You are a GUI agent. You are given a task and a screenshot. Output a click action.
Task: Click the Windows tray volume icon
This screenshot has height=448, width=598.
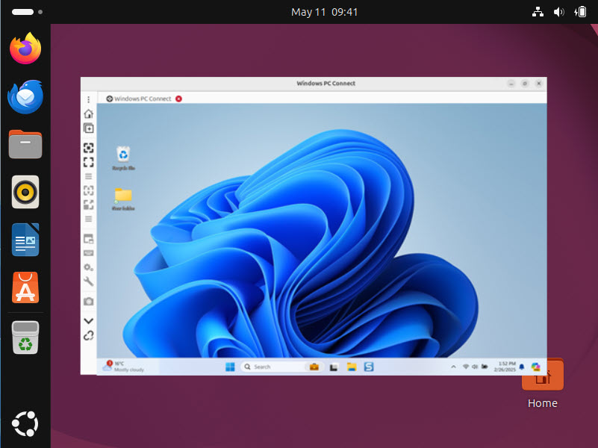475,367
